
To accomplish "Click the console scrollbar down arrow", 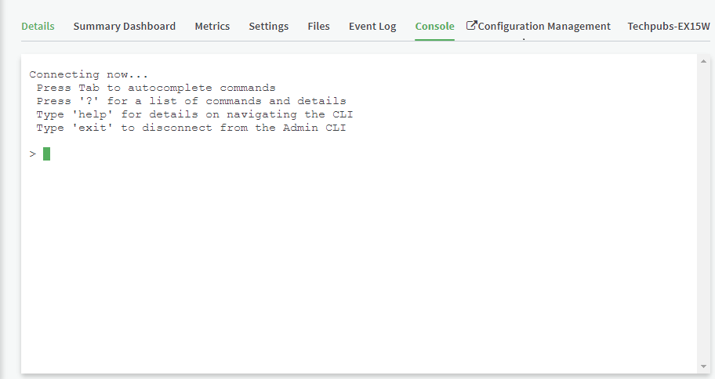I will (702, 366).
